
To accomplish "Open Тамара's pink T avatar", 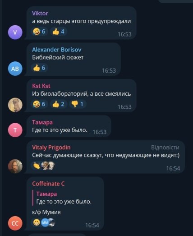I will [15, 130].
